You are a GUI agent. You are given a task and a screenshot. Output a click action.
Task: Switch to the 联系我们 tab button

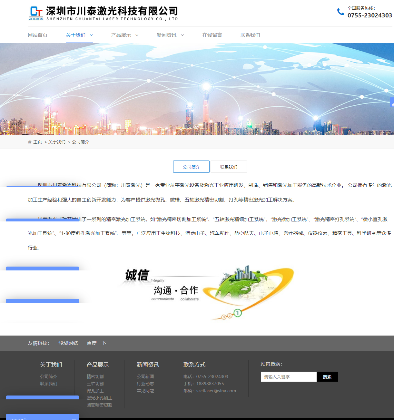229,167
